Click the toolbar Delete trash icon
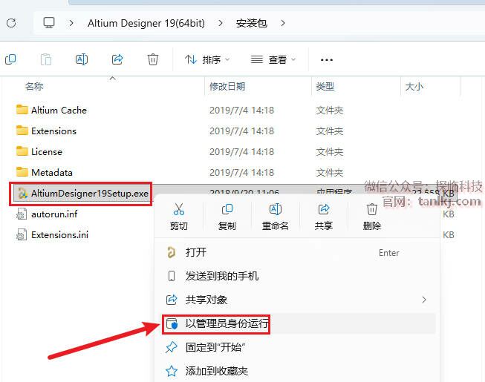The width and height of the screenshot is (485, 382). point(153,59)
